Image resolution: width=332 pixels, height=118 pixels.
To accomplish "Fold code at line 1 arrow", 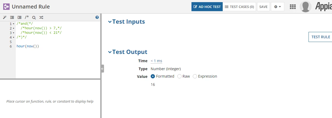I will 14,24.
